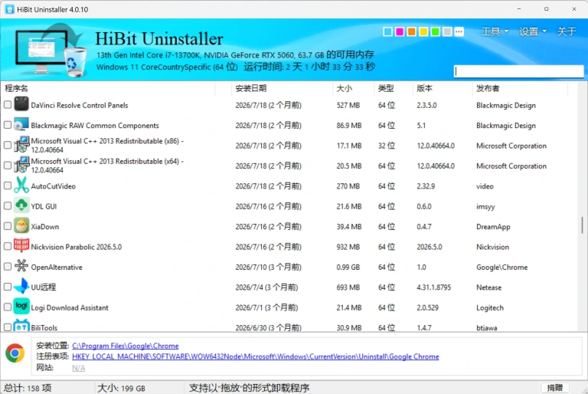Screen dimensions: 588x394
Task: Click the Google Chrome logo in details panel
Action: coord(15,353)
